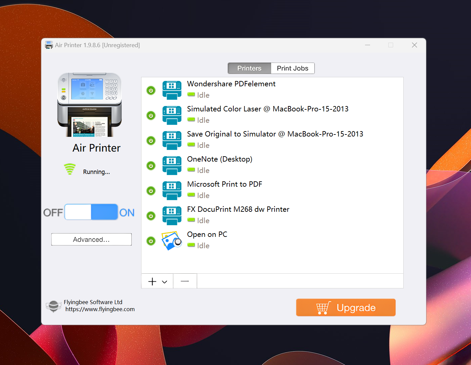This screenshot has height=365, width=471.
Task: Open the Advanced... settings button
Action: (92, 240)
